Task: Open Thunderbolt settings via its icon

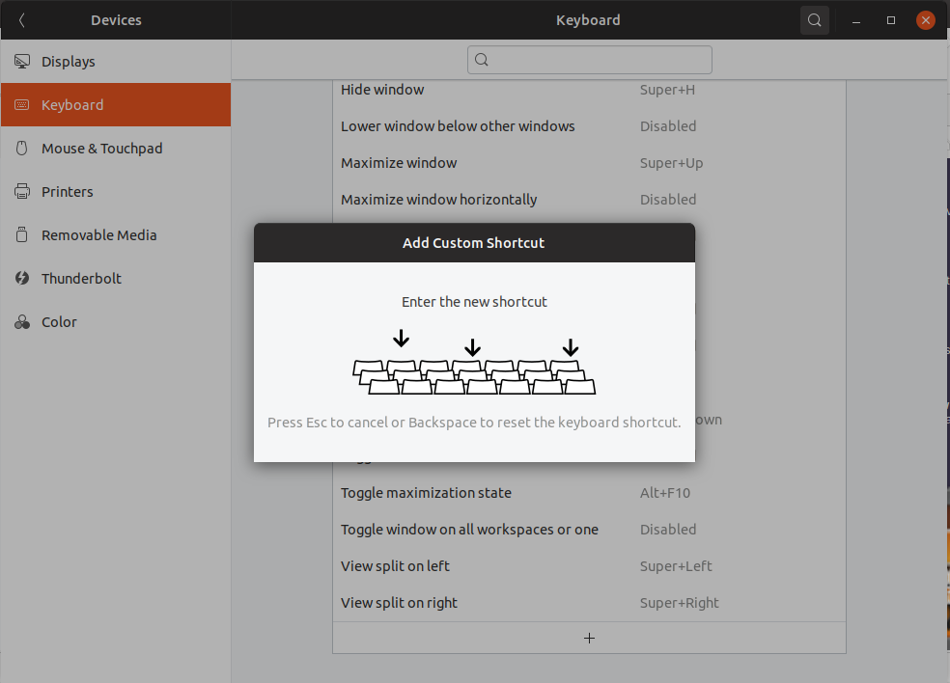Action: click(21, 278)
